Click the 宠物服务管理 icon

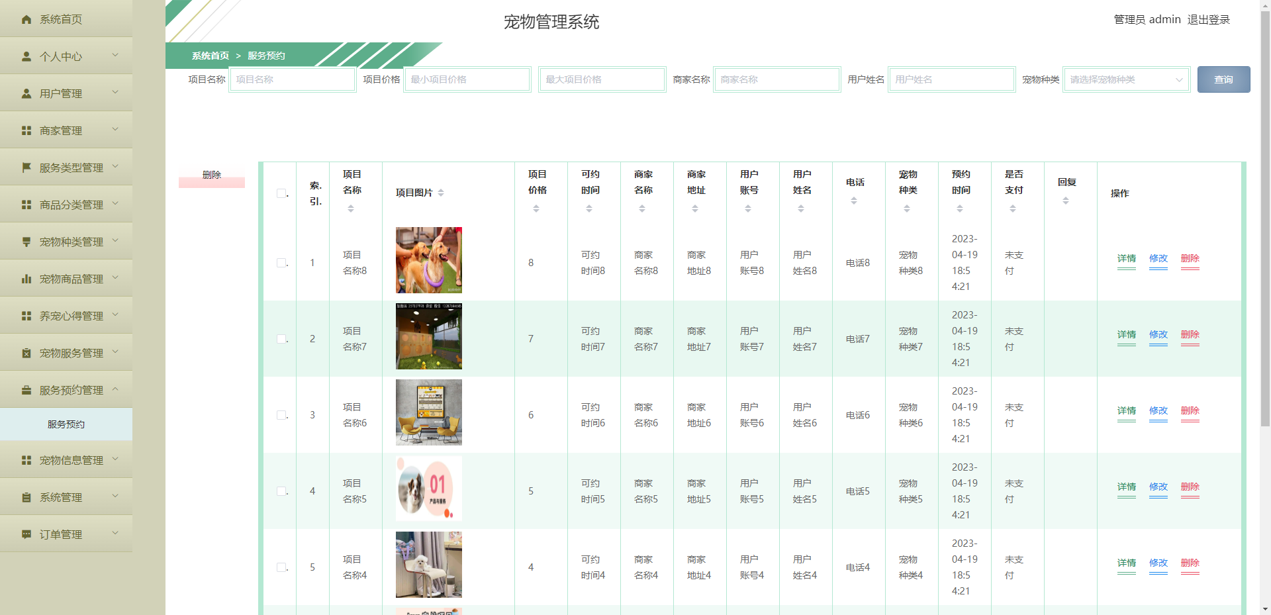[25, 353]
